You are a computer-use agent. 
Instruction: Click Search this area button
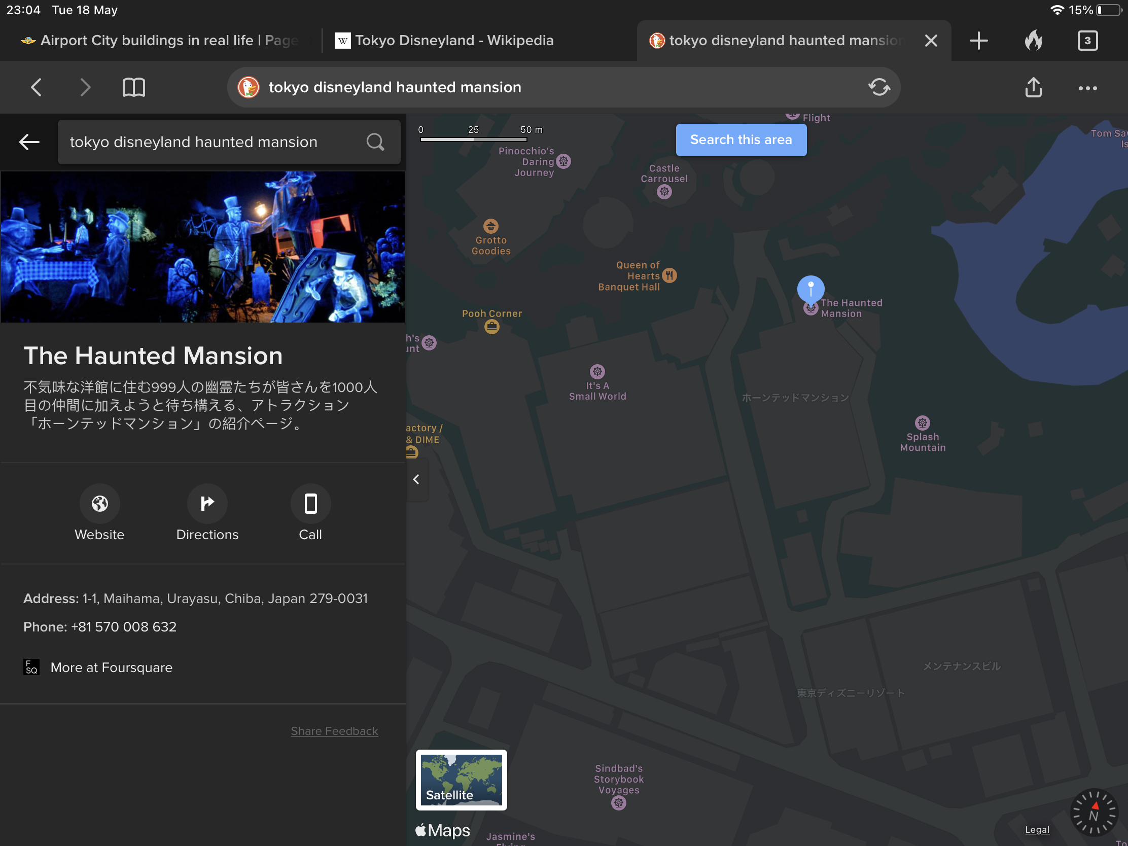(741, 139)
